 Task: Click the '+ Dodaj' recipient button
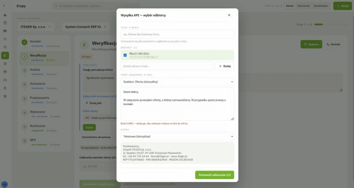[x=225, y=66]
